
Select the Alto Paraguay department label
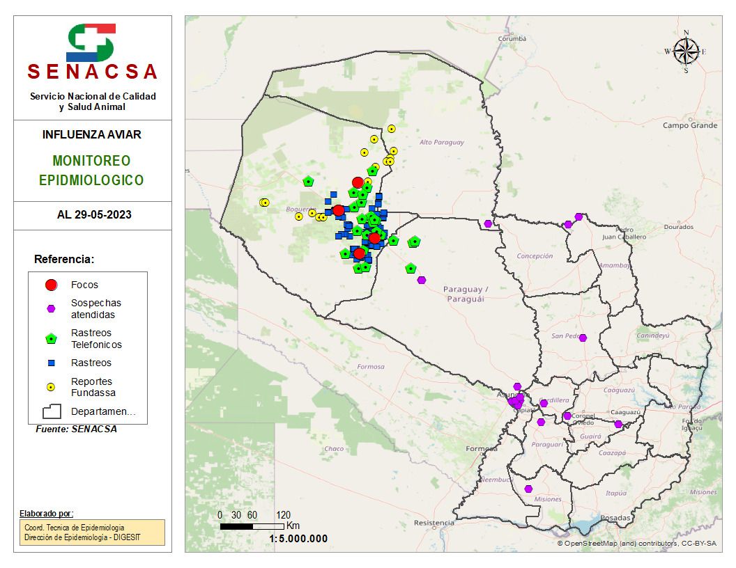click(x=441, y=143)
